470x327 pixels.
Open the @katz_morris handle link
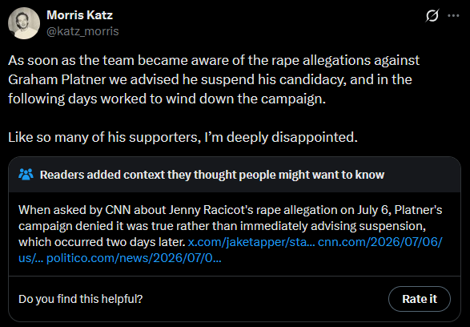82,31
